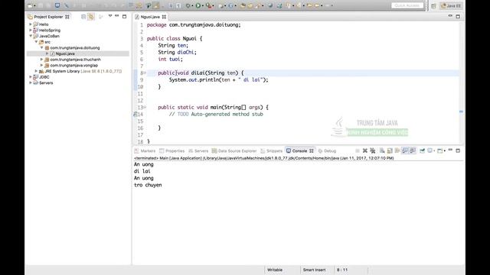Place the cursor on 'String diaChi;' code line
490x275 pixels.
coord(177,53)
